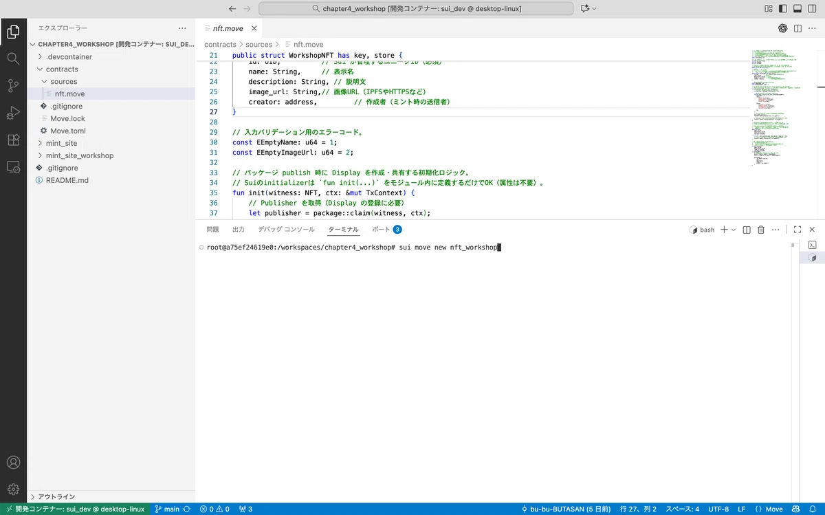Open the main branch picker
The height and width of the screenshot is (515, 825).
click(167, 509)
